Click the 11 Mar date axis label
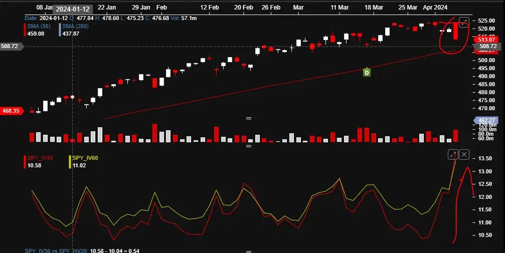Screen dimensions: 505x253 [x=340, y=8]
